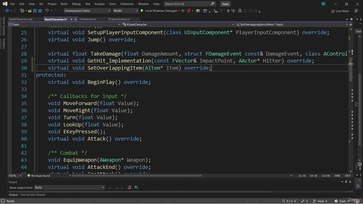
Task: Click the Open File folder icon
Action: pyautogui.click(x=30, y=11)
